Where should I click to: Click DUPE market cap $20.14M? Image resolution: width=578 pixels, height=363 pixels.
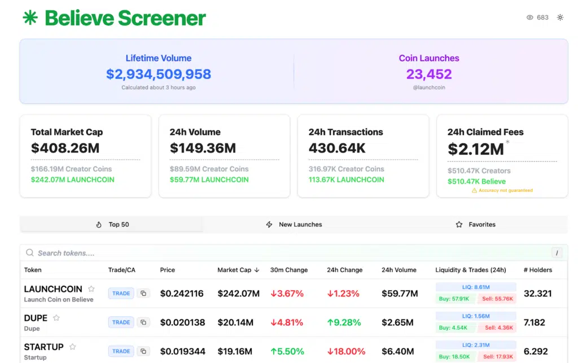tap(235, 322)
